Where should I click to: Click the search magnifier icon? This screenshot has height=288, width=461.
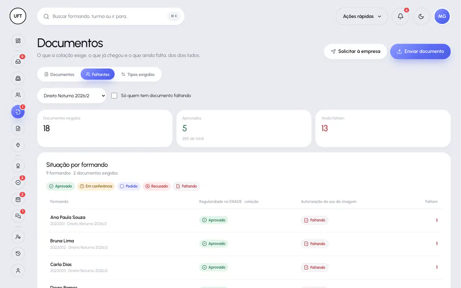click(x=46, y=16)
